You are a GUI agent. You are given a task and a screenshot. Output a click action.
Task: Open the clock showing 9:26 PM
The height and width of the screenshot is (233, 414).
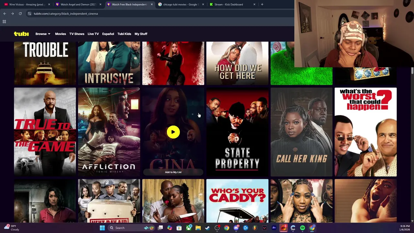tap(405, 228)
